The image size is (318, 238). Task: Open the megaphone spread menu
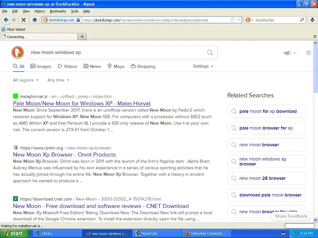point(290,53)
